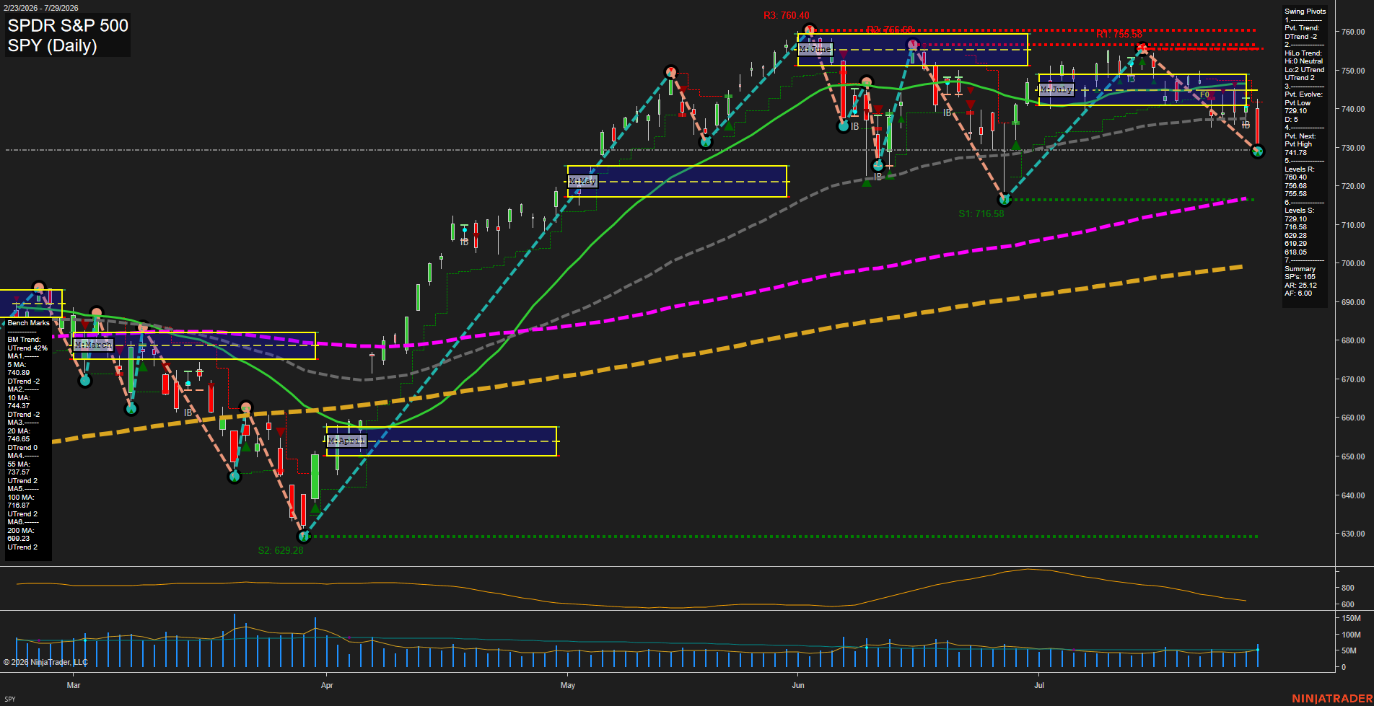Select the M:April monthly range tag
The width and height of the screenshot is (1374, 706).
coord(346,440)
